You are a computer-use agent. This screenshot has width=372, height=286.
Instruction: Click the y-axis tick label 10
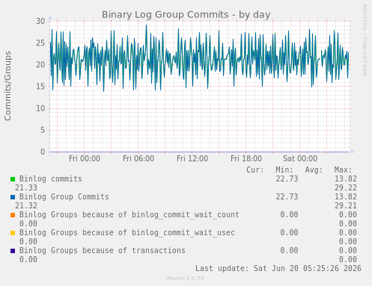[x=40, y=108]
